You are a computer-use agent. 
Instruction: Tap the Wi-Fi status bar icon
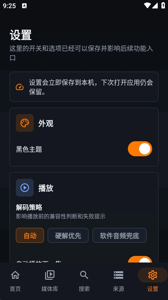[x=147, y=5]
